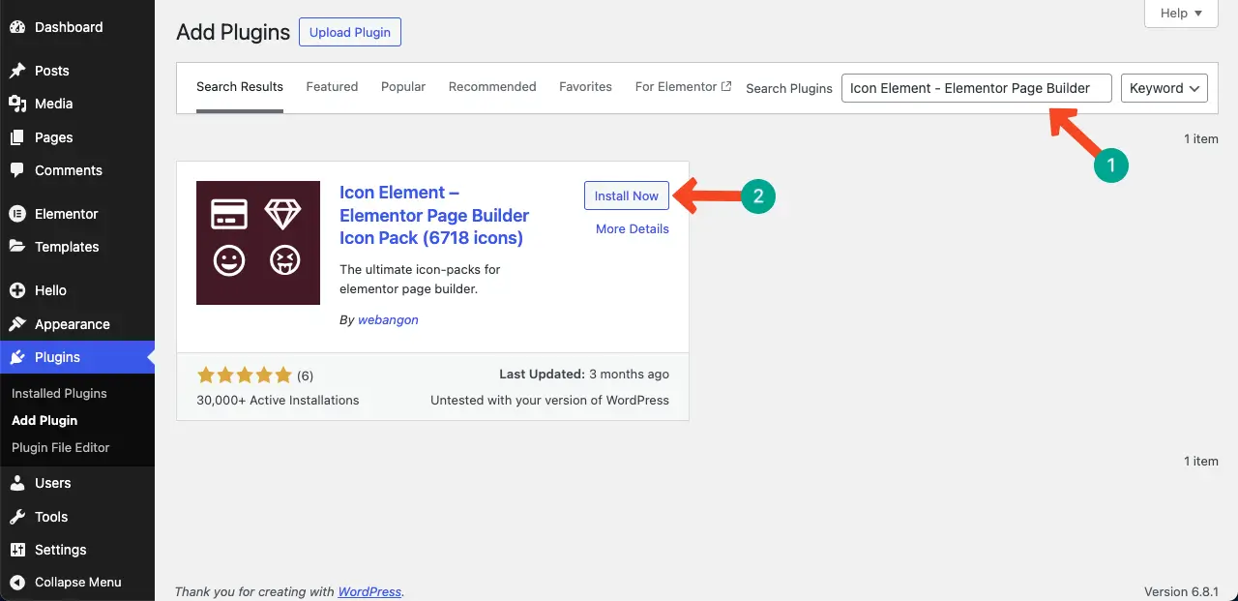Click the Comments speech bubble icon
Image resolution: width=1238 pixels, height=601 pixels.
[x=17, y=170]
